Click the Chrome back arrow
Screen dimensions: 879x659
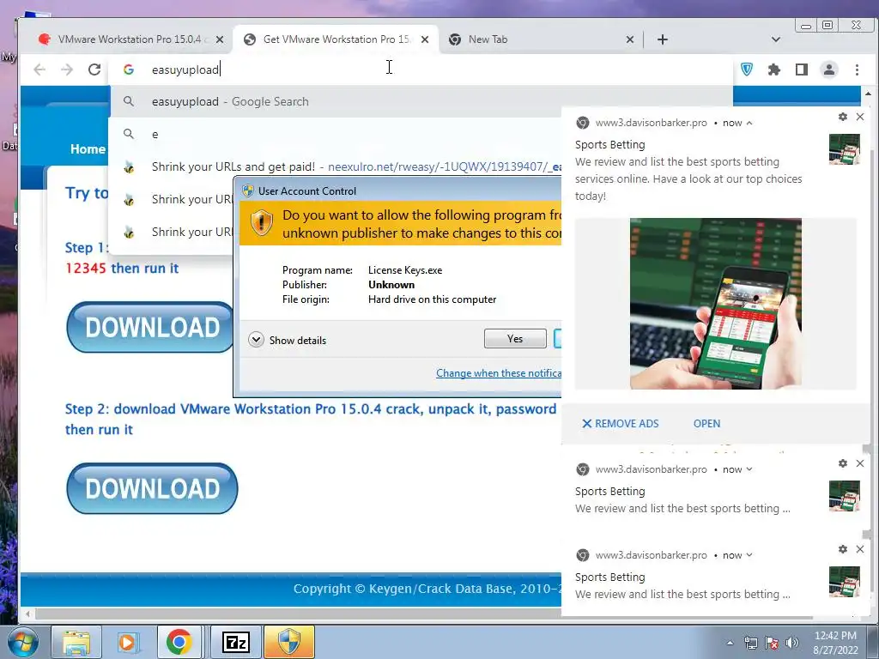point(39,70)
